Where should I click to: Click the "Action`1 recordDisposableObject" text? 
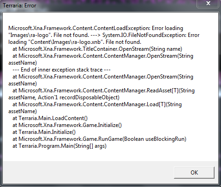tap(78, 97)
